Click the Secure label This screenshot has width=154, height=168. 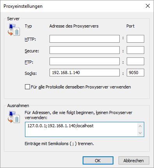coord(32,51)
